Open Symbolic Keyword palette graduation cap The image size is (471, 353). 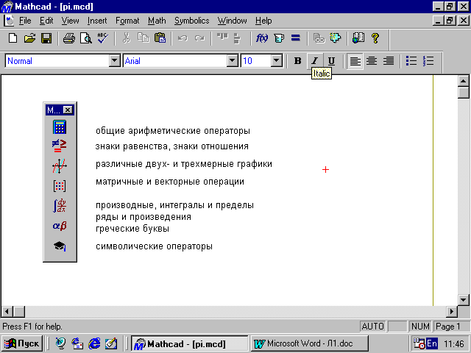pyautogui.click(x=60, y=246)
